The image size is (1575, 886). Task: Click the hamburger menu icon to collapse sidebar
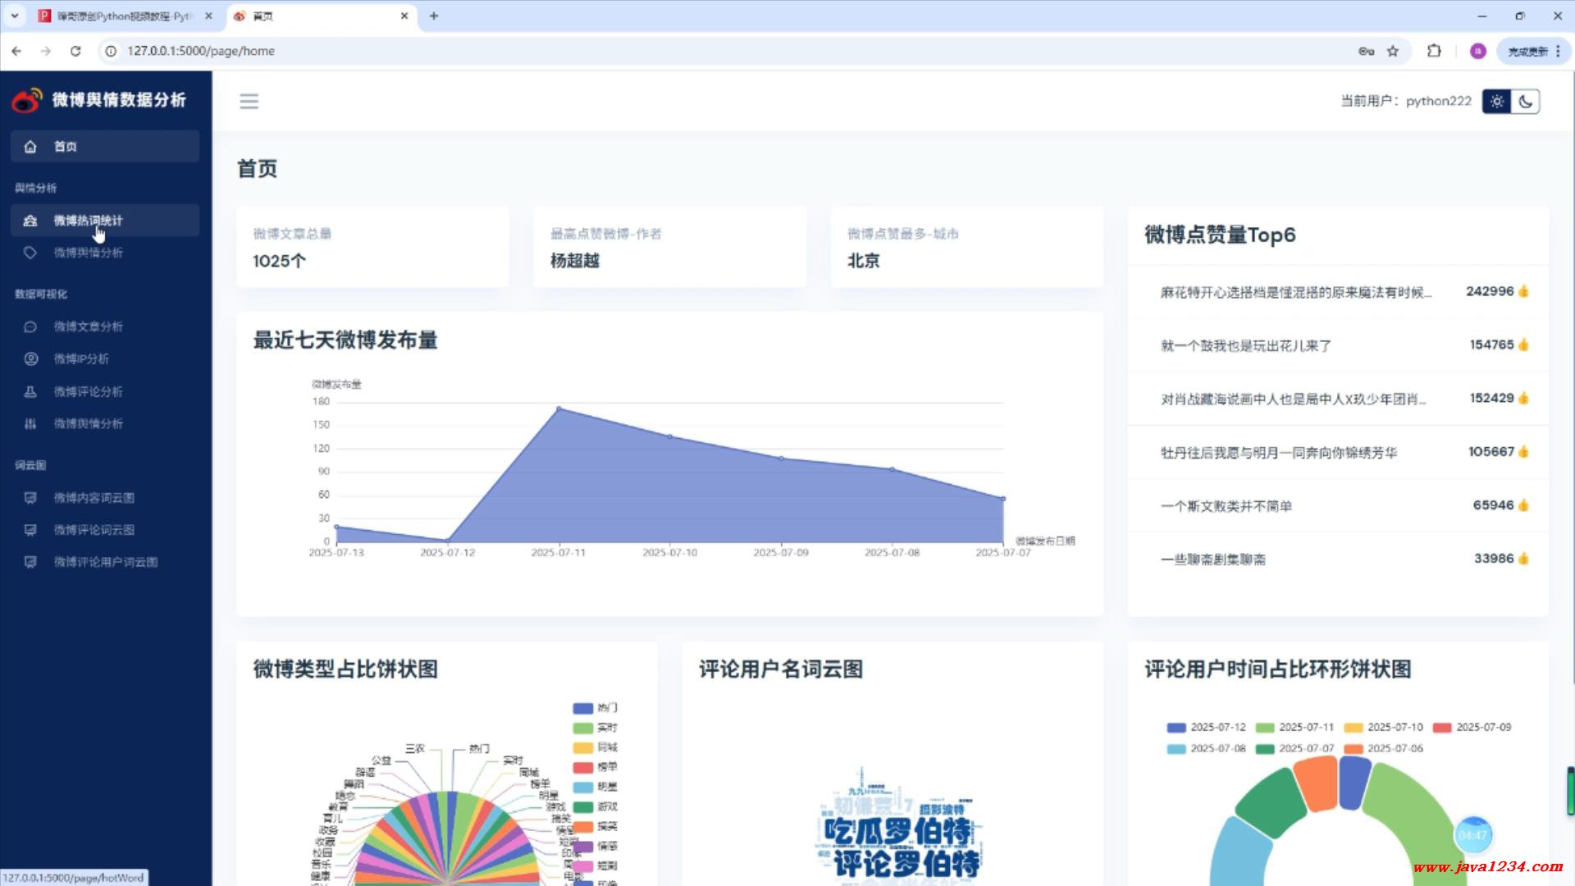[x=249, y=101]
